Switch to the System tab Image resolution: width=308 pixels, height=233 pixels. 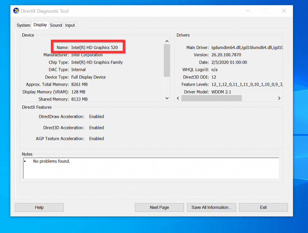(23, 25)
